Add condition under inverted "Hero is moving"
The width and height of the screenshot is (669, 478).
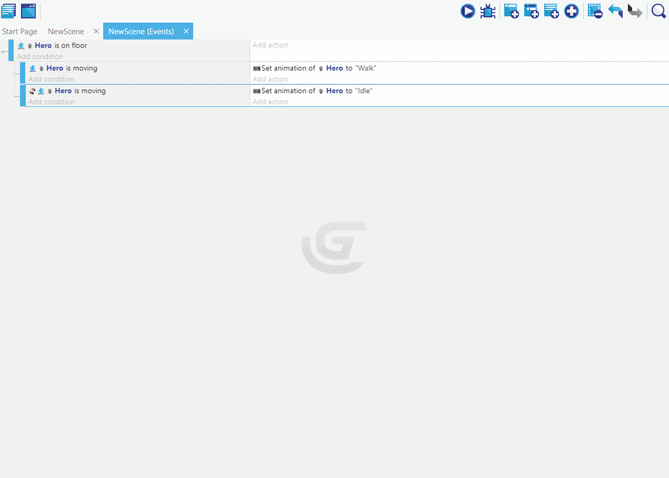51,102
